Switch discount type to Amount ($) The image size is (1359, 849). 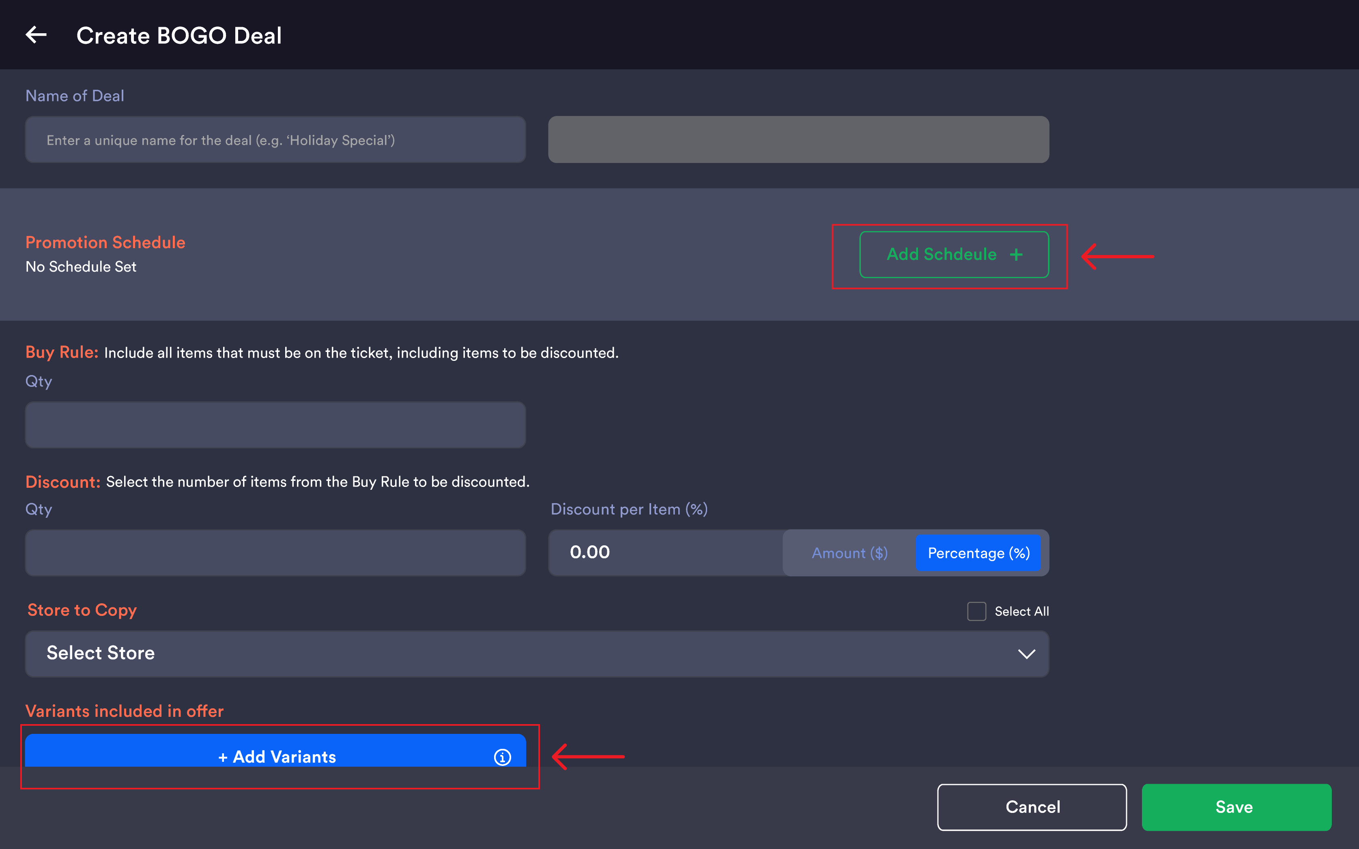click(x=849, y=553)
